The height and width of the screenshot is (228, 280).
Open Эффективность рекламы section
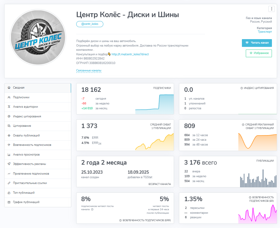point(37,164)
